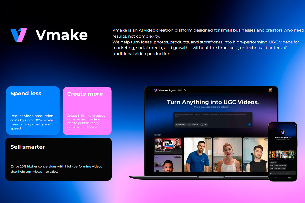Viewport: 305px width, 203px height.
Task: Click the 'Turn Anything into UGC Videos.' headline
Action: pyautogui.click(x=213, y=102)
